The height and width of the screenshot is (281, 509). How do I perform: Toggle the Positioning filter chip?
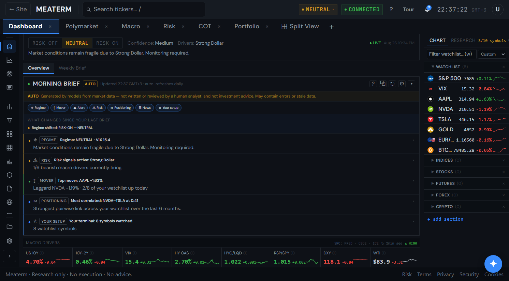coord(120,108)
